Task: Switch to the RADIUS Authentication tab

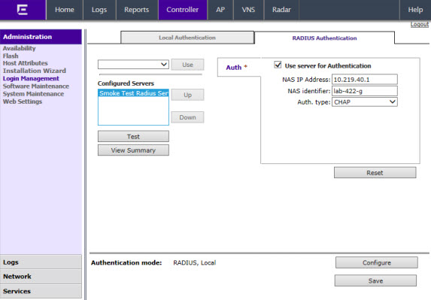Action: [x=324, y=38]
